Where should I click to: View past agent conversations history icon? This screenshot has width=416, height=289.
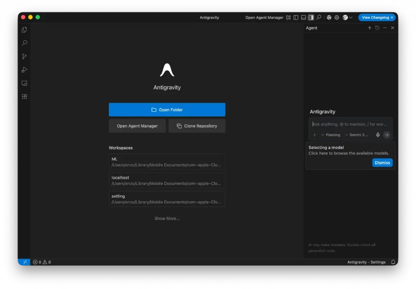tap(377, 28)
